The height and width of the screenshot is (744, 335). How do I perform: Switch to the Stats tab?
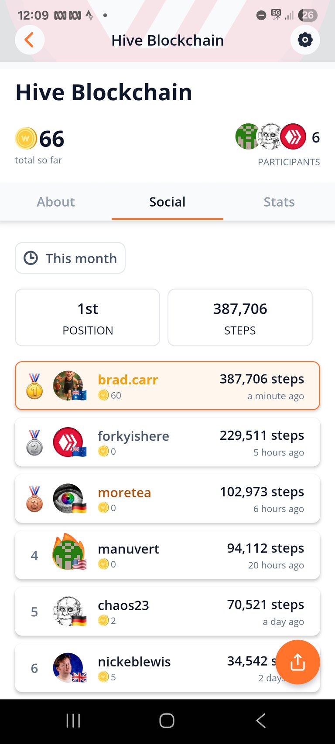[279, 202]
